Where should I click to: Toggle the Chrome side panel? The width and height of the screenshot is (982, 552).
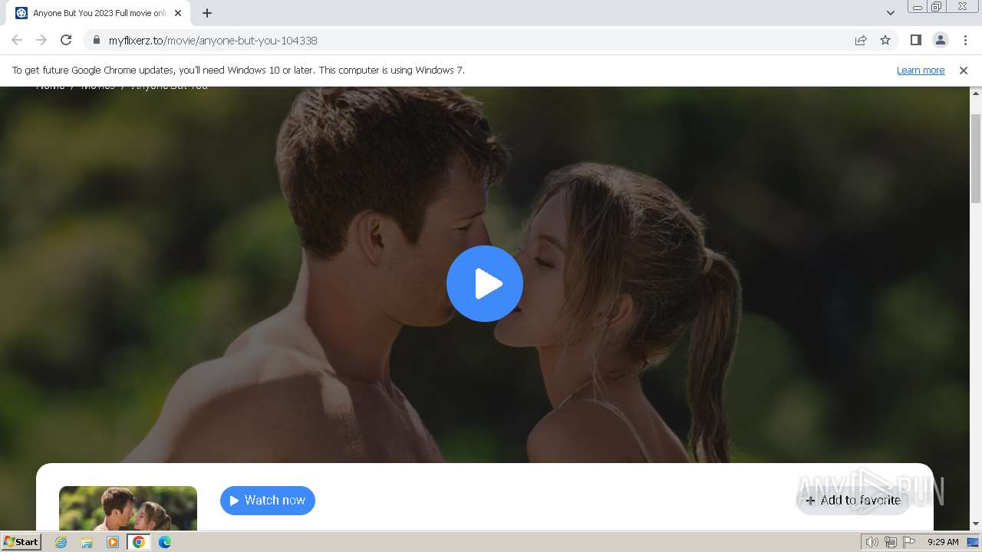[916, 40]
